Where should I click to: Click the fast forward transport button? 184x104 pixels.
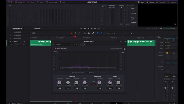tap(85, 29)
